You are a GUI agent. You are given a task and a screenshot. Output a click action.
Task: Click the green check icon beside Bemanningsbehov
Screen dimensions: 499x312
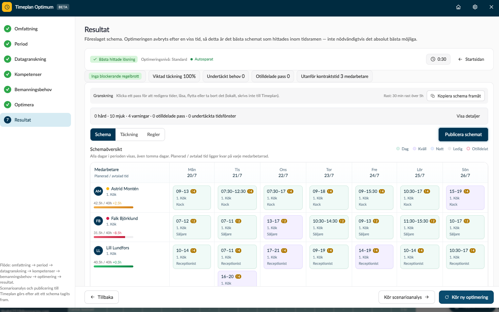tap(8, 89)
